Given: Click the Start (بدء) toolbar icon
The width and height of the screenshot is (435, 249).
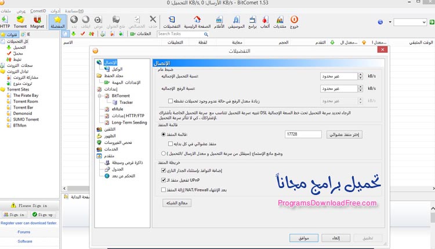Looking at the screenshot, I should (x=74, y=22).
